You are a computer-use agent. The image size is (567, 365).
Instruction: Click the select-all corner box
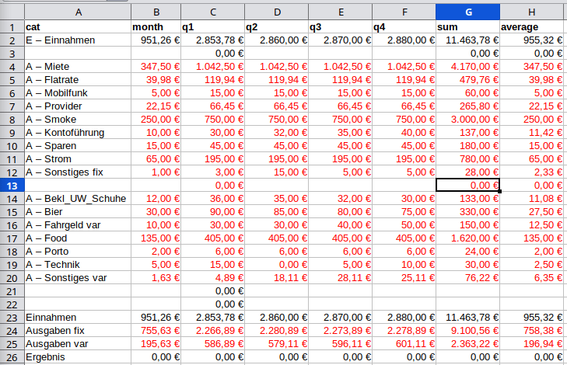pyautogui.click(x=12, y=12)
